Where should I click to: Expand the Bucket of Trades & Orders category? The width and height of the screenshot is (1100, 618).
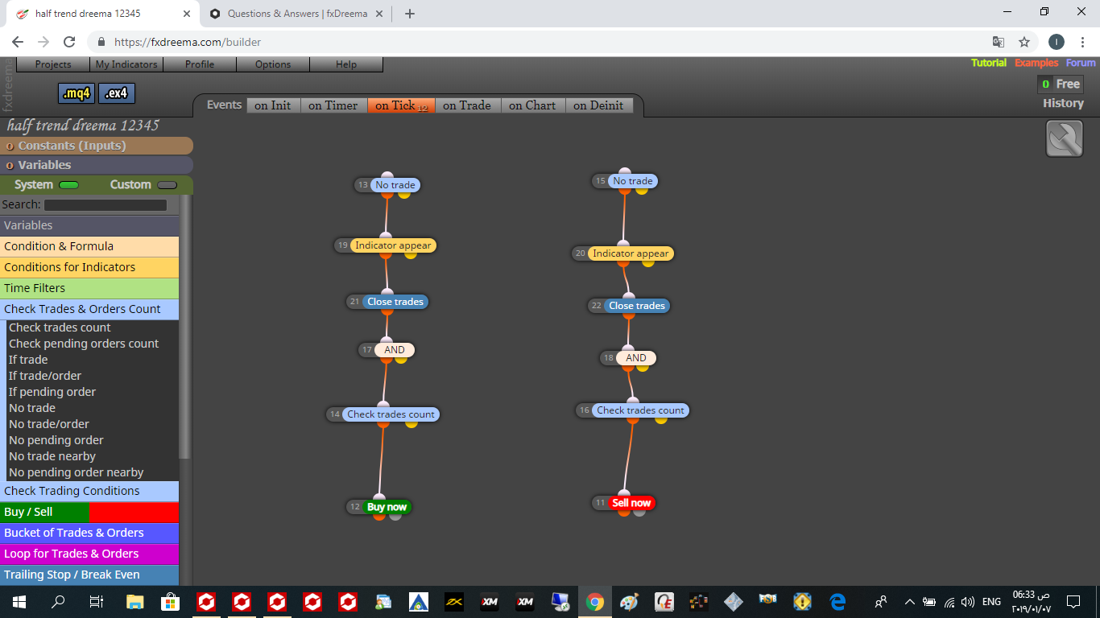89,533
